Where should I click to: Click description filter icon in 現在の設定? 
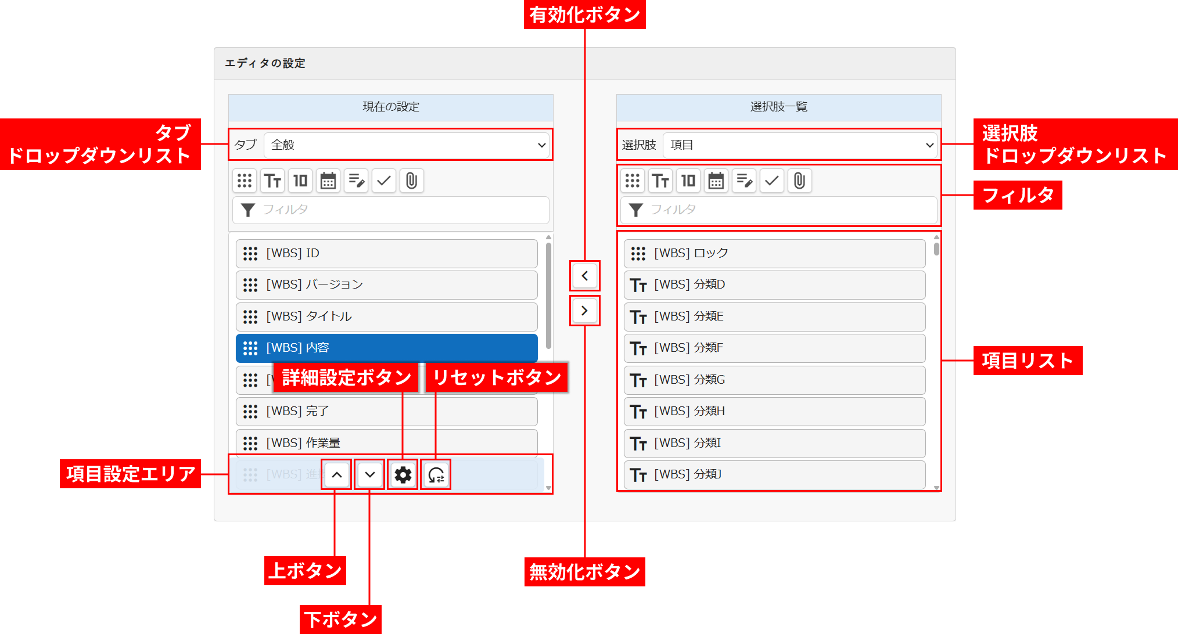356,181
